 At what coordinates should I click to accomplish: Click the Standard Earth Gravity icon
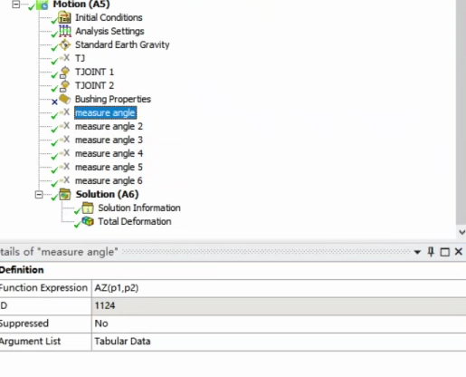[x=65, y=44]
